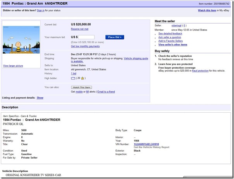Click View larger picture link
Image resolution: width=234 pixels, height=179 pixels.
pos(13,66)
